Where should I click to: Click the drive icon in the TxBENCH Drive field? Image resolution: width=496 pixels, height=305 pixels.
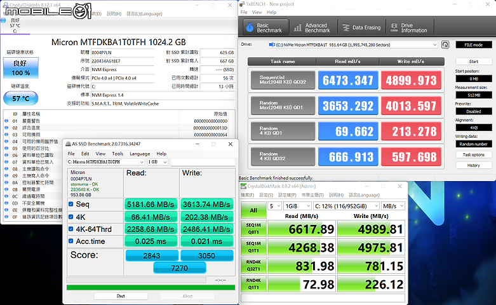pyautogui.click(x=272, y=44)
